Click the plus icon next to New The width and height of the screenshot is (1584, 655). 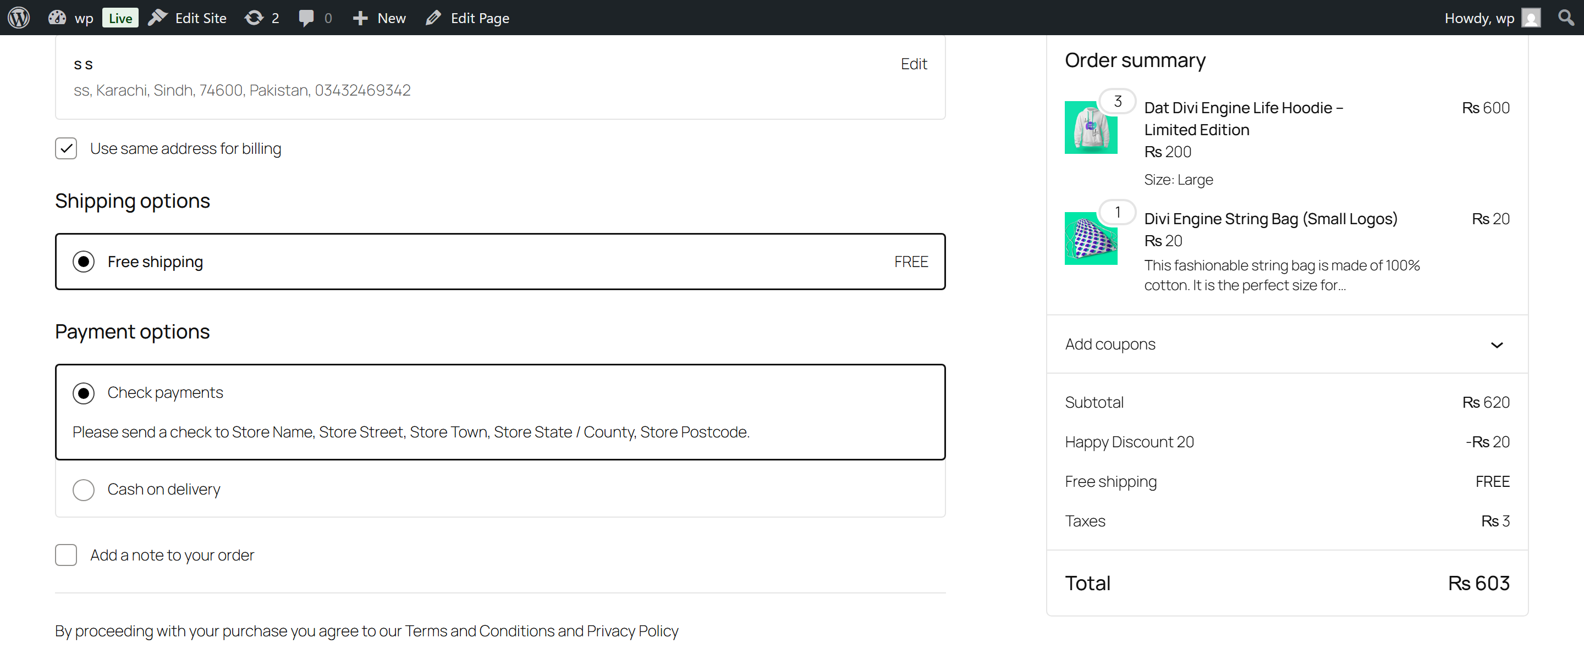click(x=360, y=17)
